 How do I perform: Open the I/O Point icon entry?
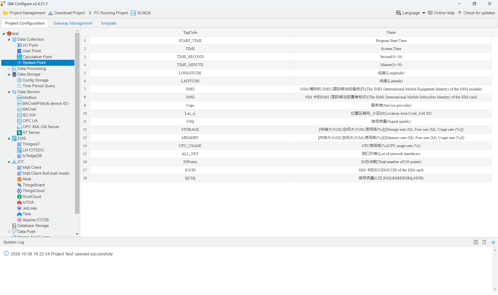19,45
